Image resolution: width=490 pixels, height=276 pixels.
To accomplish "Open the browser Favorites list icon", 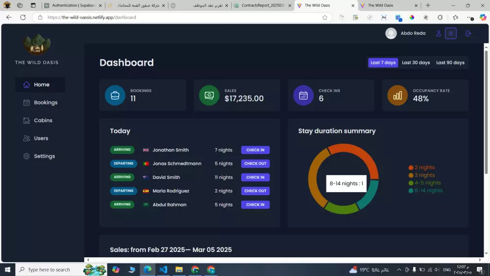I will tap(455, 18).
